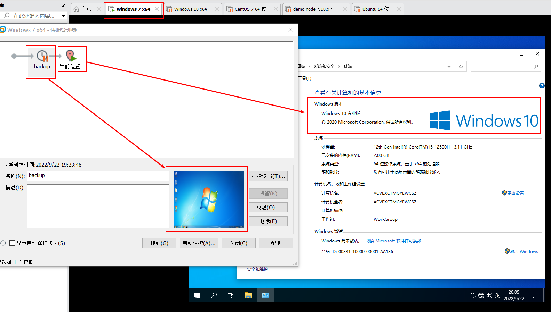Image resolution: width=551 pixels, height=312 pixels.
Task: Click Change settings (更改设置) link
Action: coord(515,193)
